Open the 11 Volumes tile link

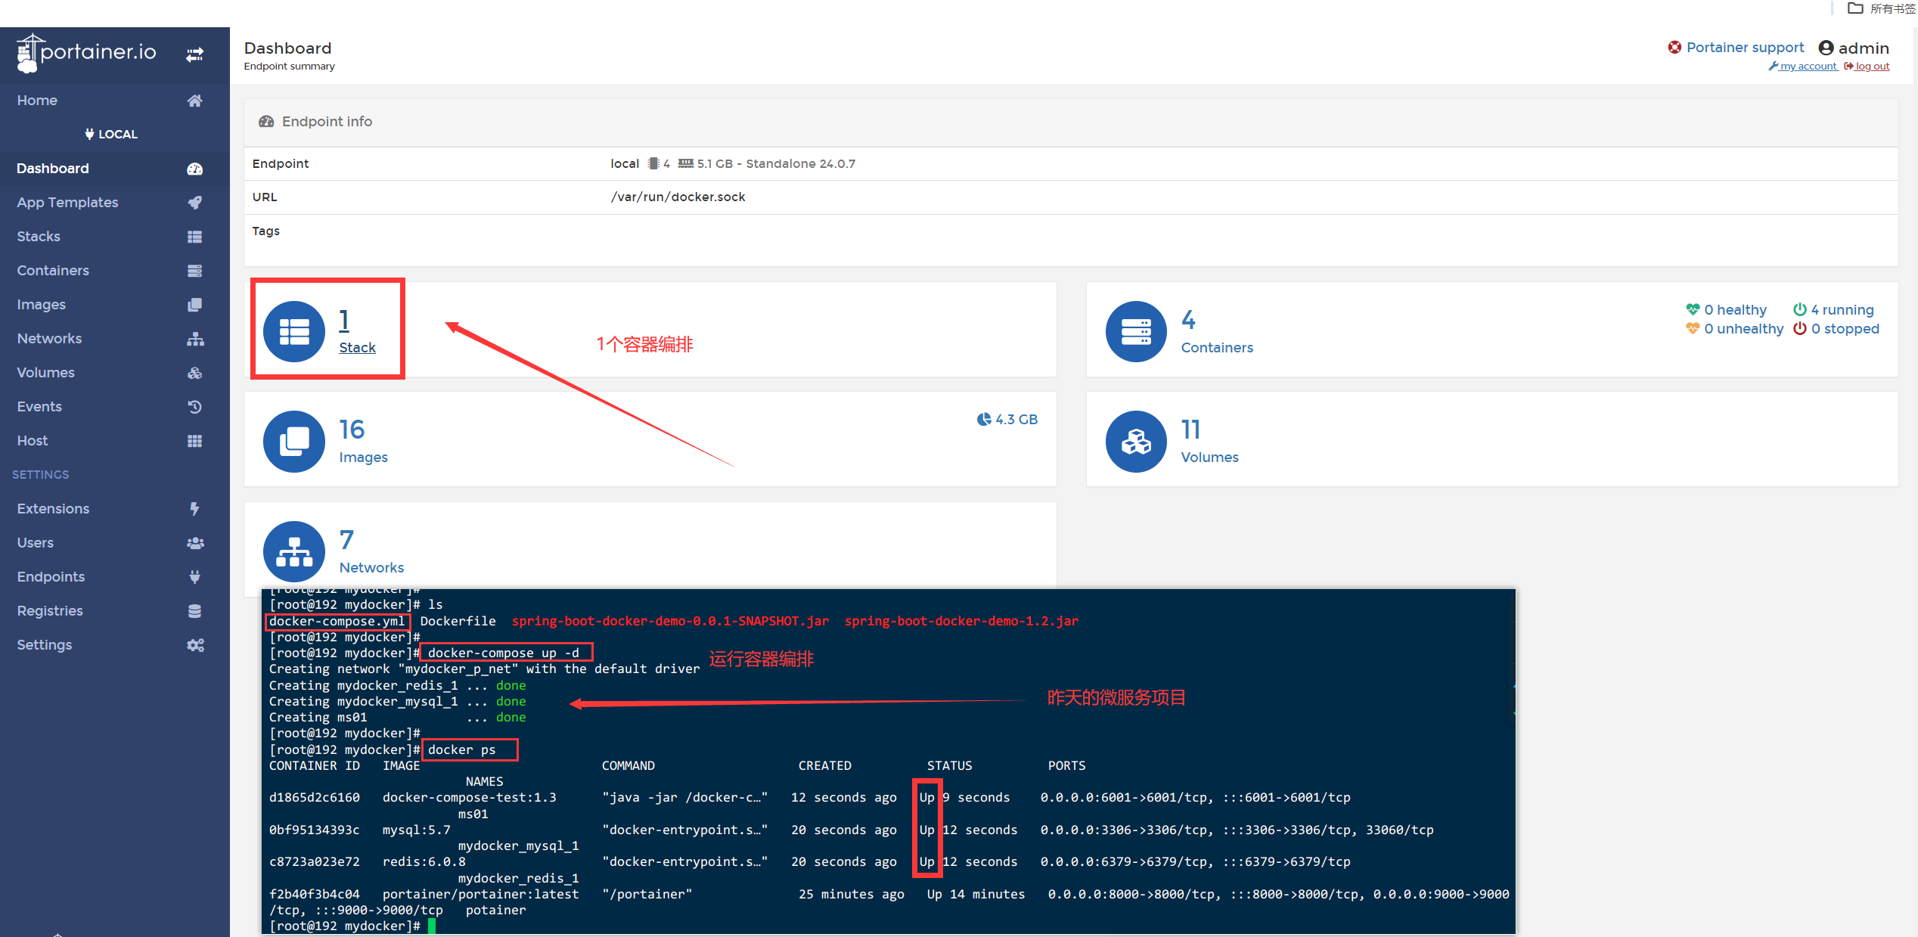(1209, 457)
